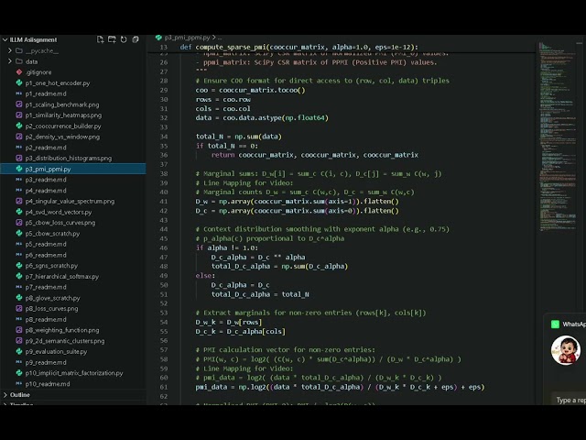Refresh the explorer file tree
Viewport: 586px width, 440px height.
[124, 39]
